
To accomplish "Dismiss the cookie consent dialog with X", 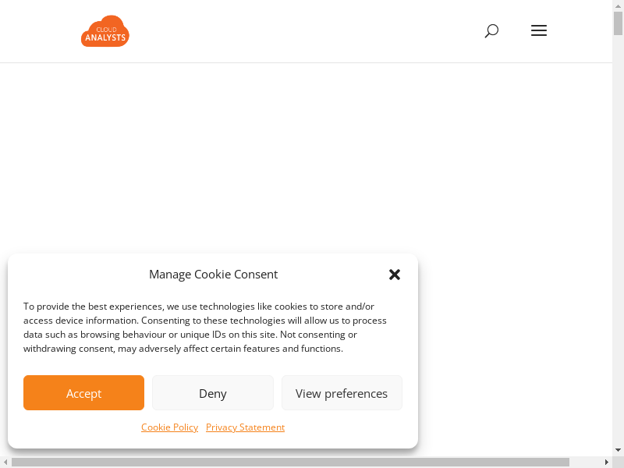I will 395,275.
